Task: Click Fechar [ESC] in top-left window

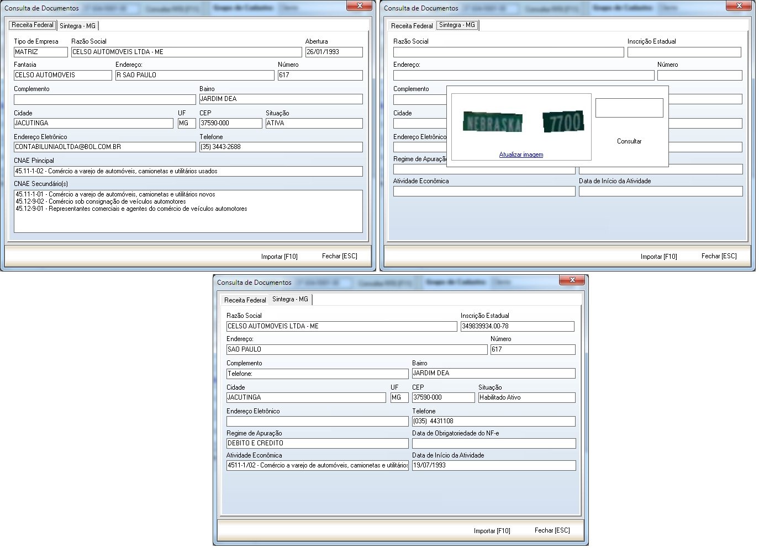Action: tap(340, 256)
